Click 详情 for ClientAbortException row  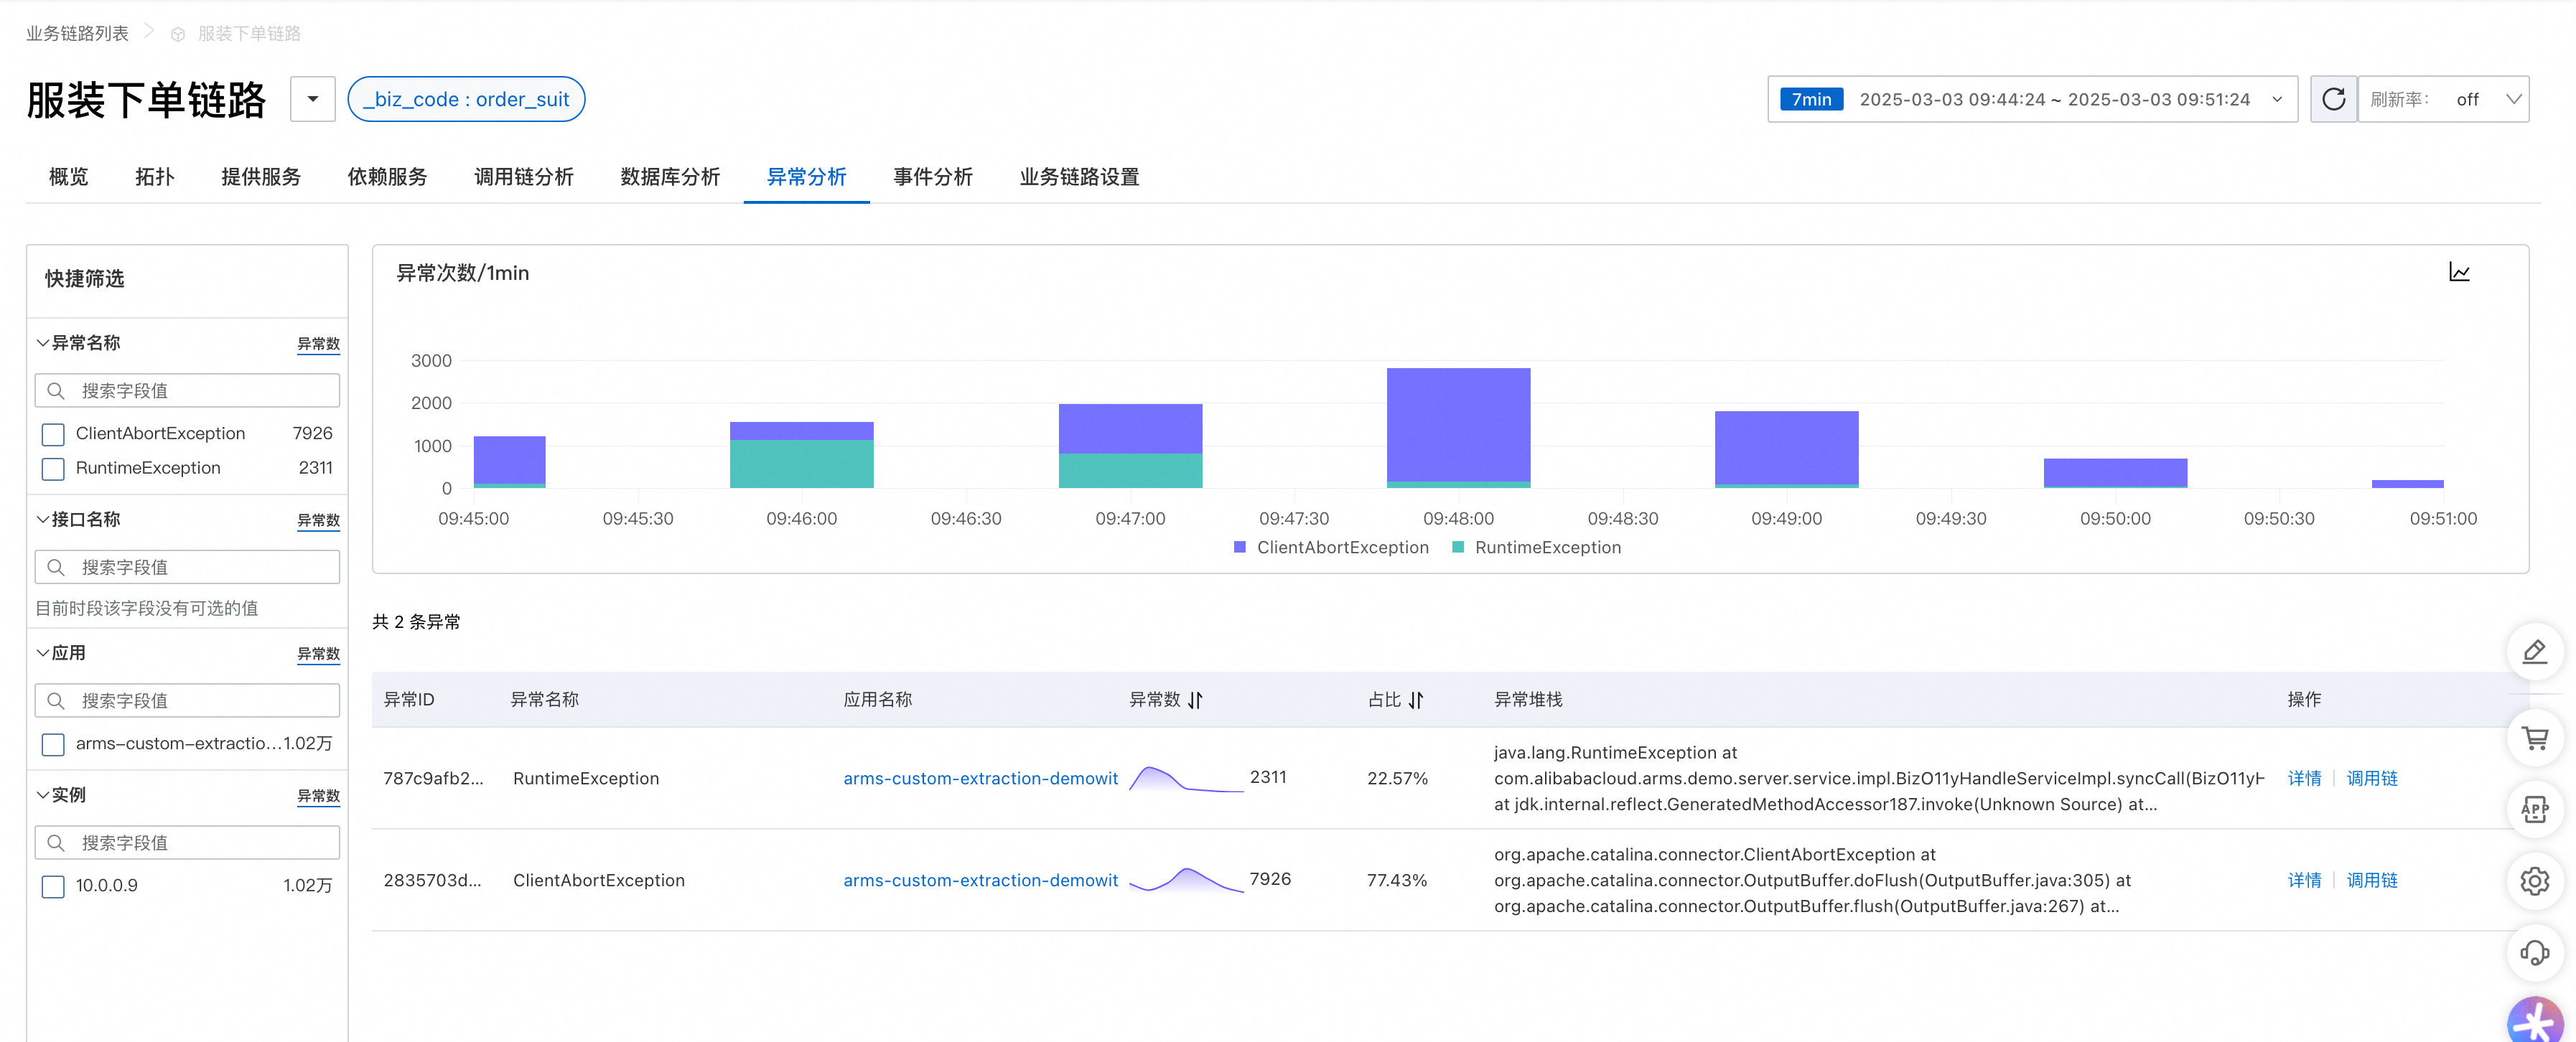coord(2304,880)
